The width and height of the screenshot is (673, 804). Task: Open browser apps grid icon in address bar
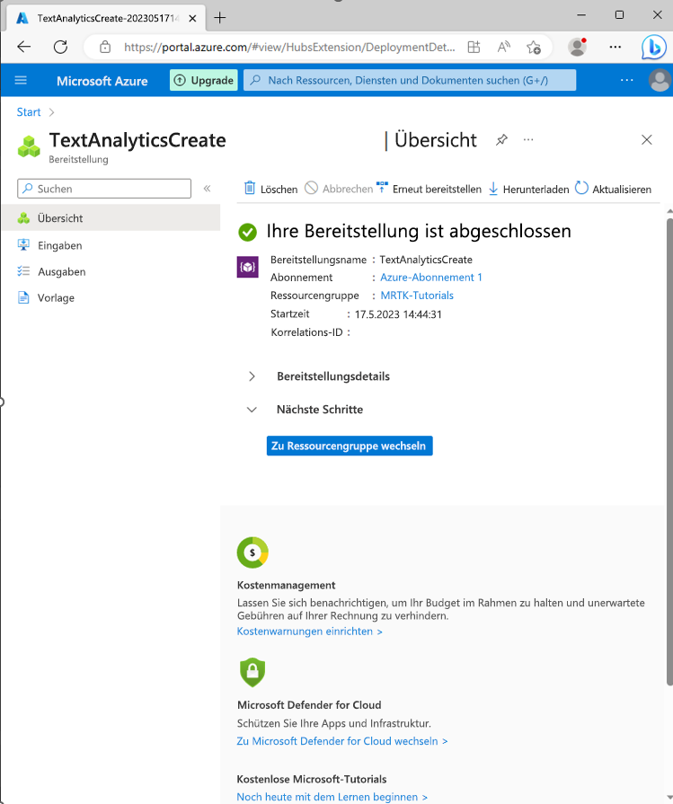click(474, 48)
